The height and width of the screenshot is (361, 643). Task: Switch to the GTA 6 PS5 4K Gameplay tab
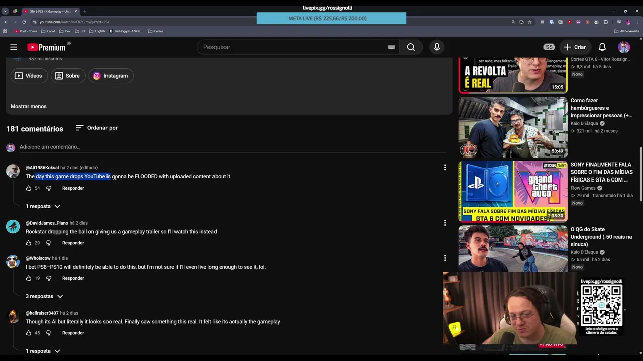point(49,11)
